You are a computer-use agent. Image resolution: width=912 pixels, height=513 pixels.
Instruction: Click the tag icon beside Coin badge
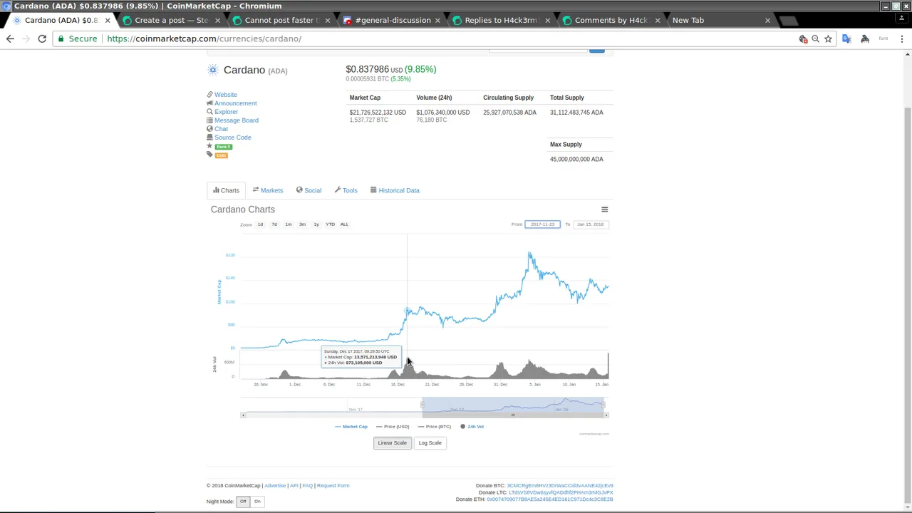(209, 155)
